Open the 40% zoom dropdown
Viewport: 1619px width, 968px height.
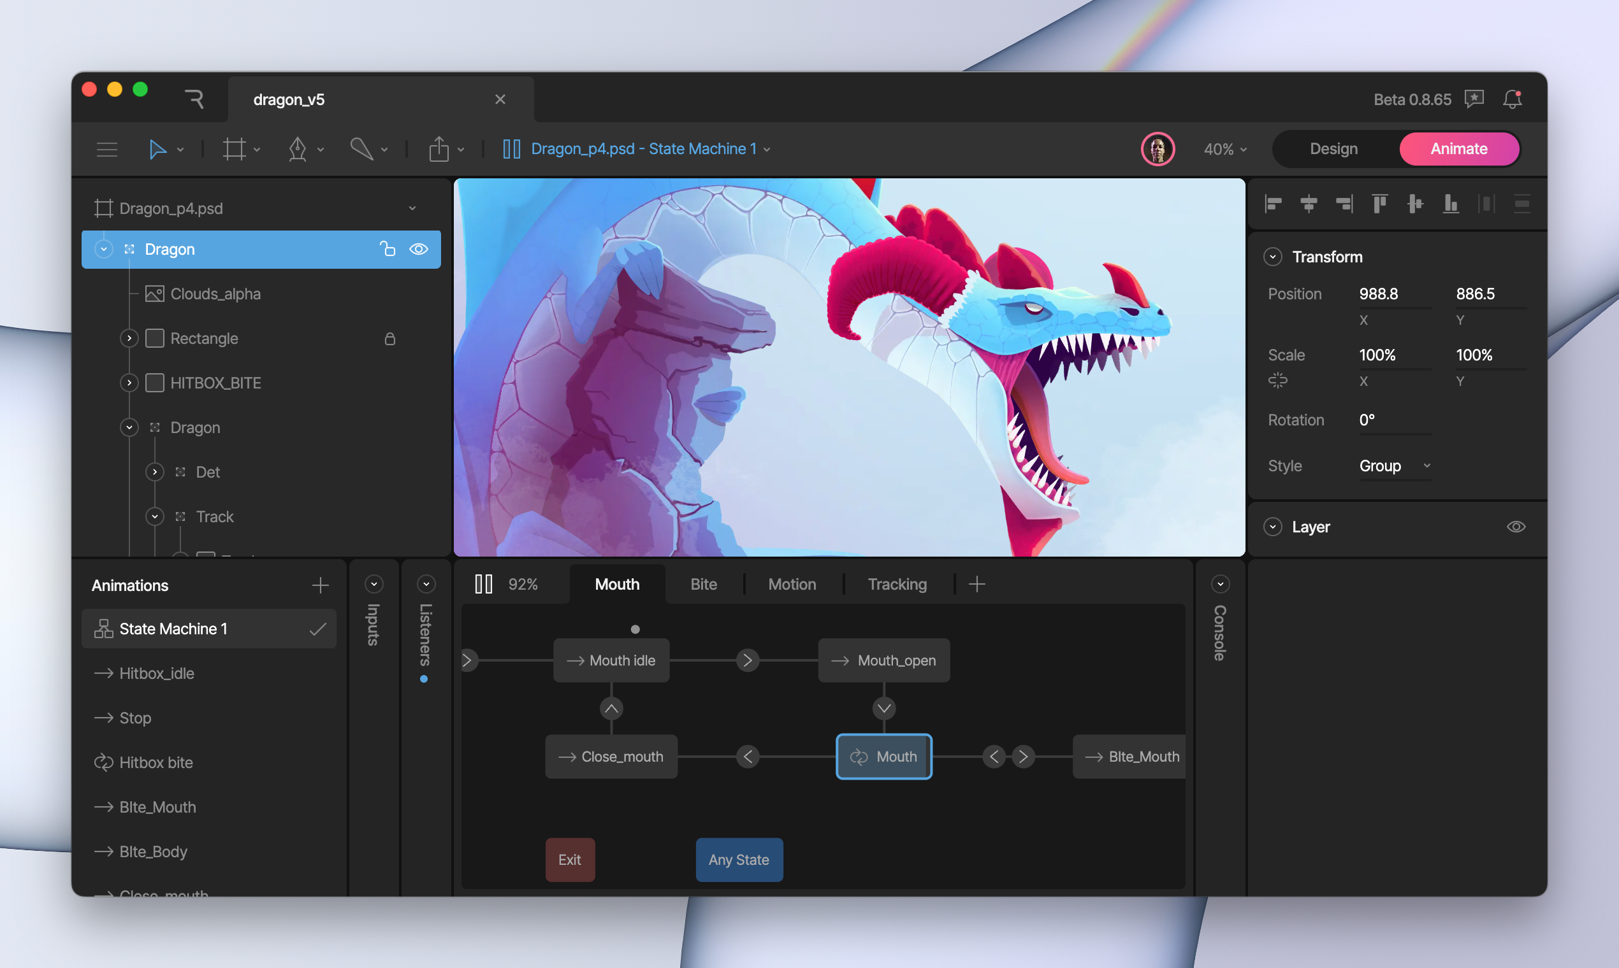[1225, 150]
